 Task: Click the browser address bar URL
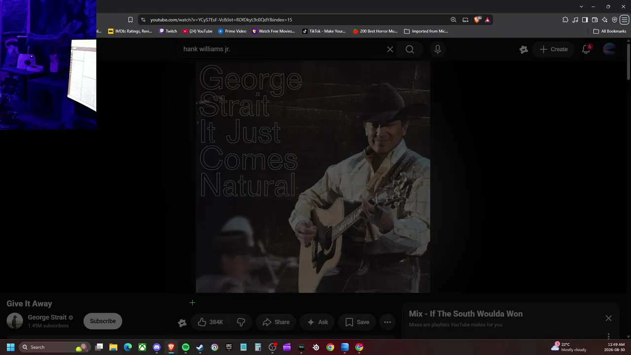(x=221, y=20)
